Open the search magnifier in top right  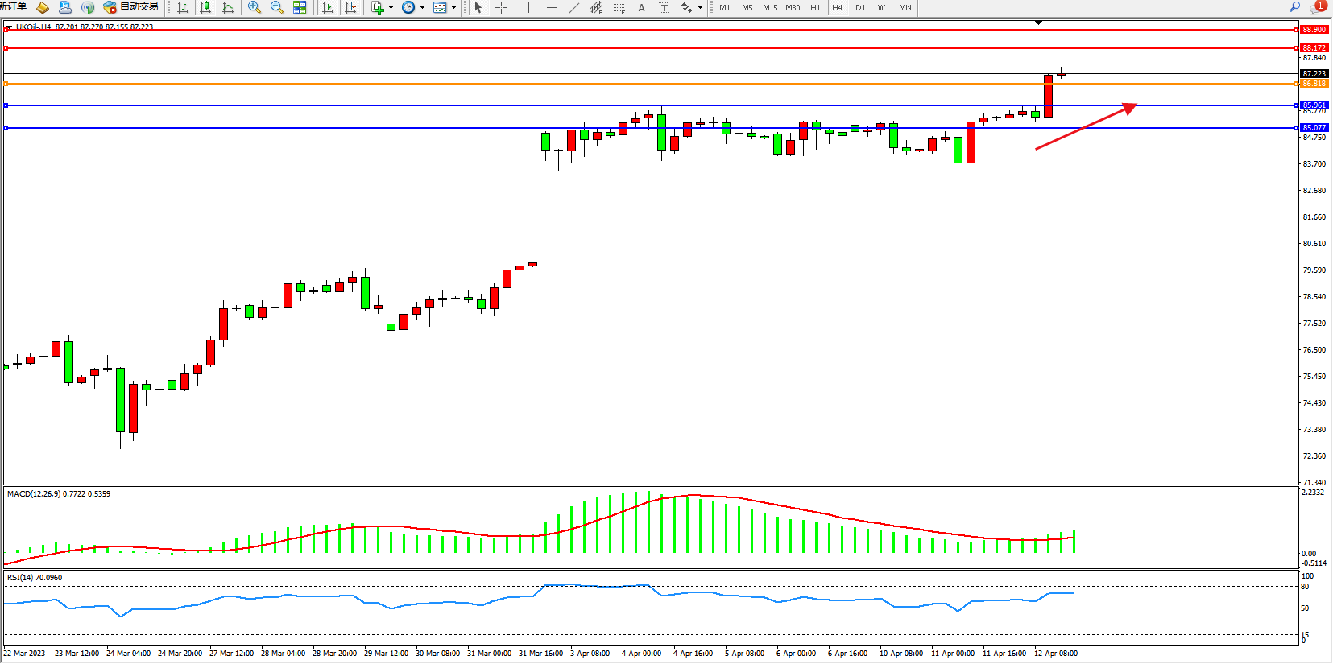point(1295,7)
